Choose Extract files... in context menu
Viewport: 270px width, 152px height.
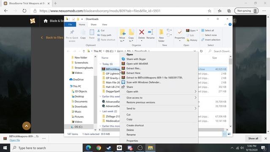point(159,68)
